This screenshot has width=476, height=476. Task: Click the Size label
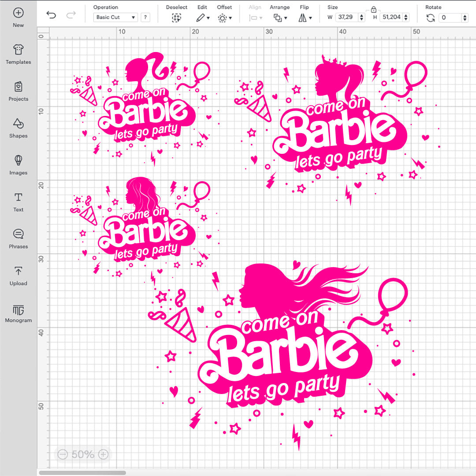[332, 7]
